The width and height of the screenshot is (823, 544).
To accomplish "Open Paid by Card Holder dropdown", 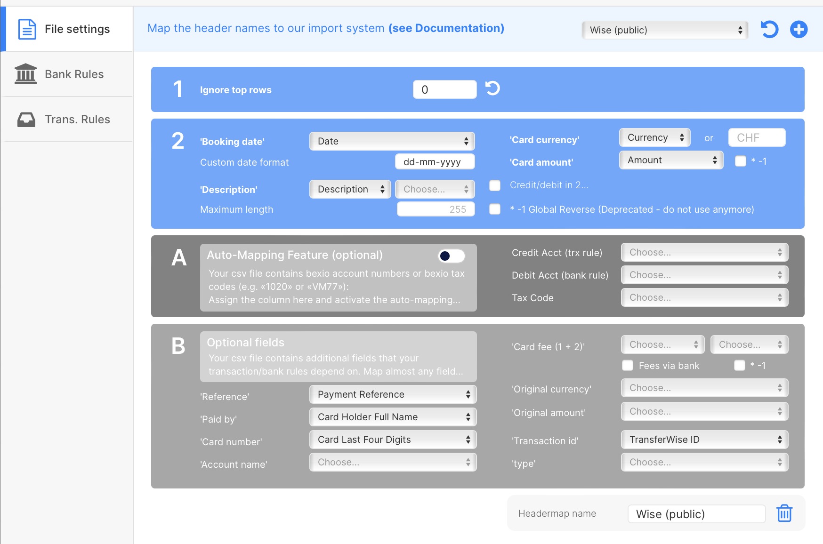I will tap(393, 417).
